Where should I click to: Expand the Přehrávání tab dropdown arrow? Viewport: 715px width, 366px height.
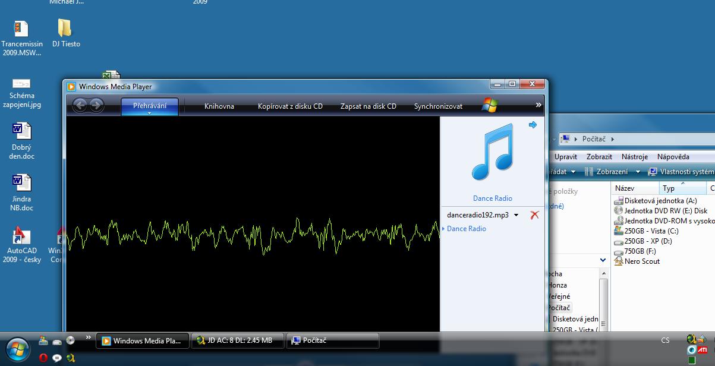point(150,113)
